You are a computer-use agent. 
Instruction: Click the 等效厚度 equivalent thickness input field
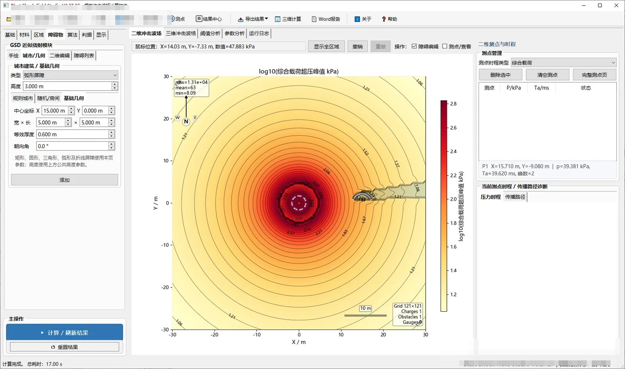coord(72,134)
